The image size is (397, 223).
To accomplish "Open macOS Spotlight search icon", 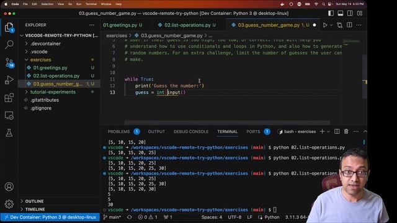I will click(323, 4).
